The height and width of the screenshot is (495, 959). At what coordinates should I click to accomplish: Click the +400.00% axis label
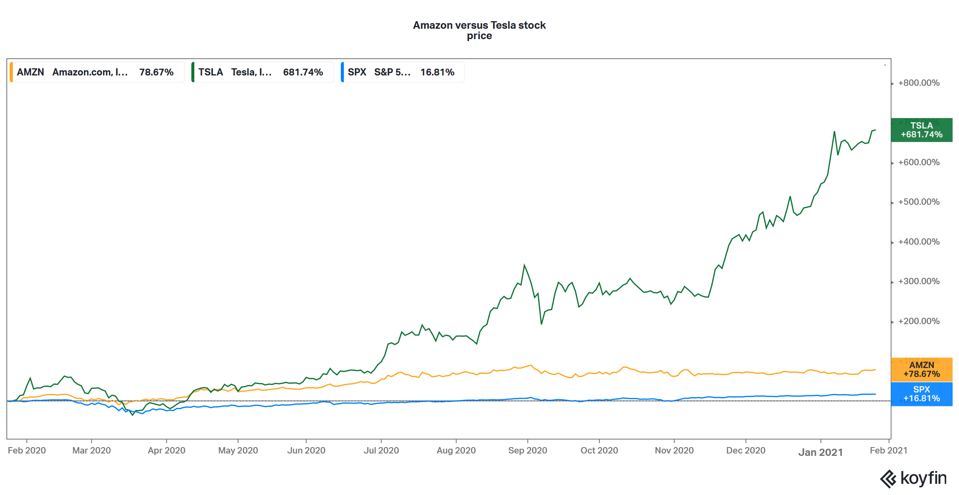[x=919, y=242]
